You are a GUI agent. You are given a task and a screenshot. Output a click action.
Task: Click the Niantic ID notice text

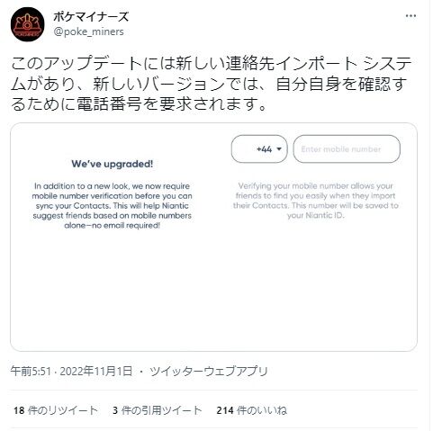tap(316, 201)
